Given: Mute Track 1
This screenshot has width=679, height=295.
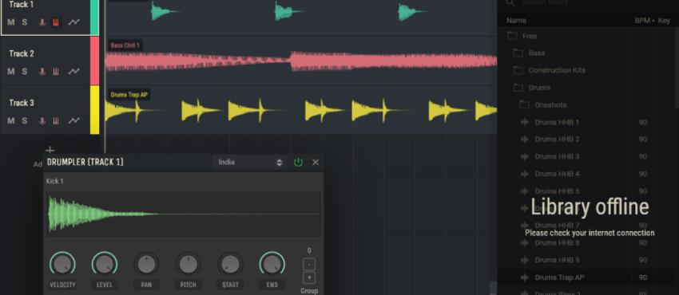Looking at the screenshot, I should click(x=11, y=22).
